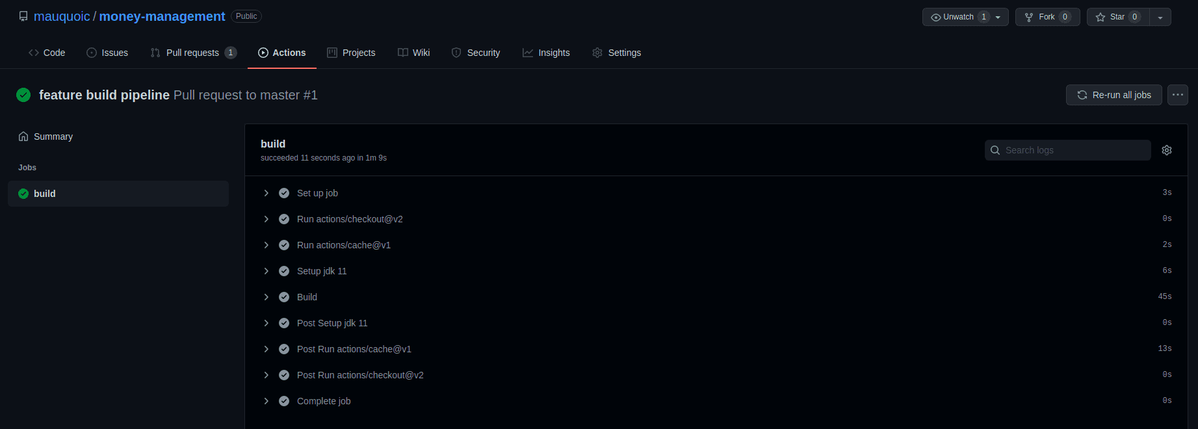This screenshot has height=429, width=1198.
Task: Click the repository icon beside mauquoic
Action: coord(23,16)
